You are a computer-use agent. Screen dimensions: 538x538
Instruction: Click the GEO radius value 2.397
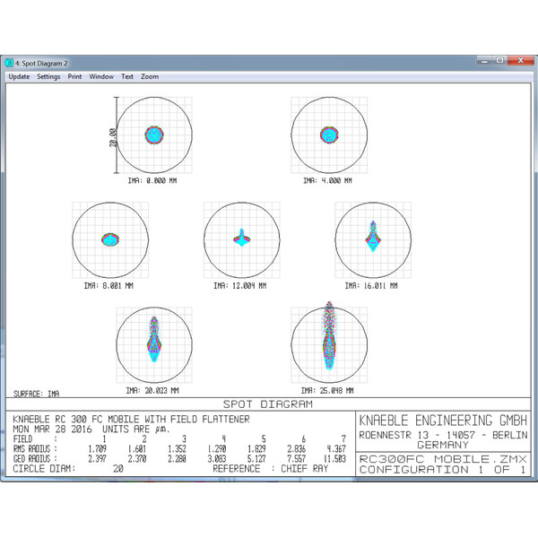click(x=97, y=459)
